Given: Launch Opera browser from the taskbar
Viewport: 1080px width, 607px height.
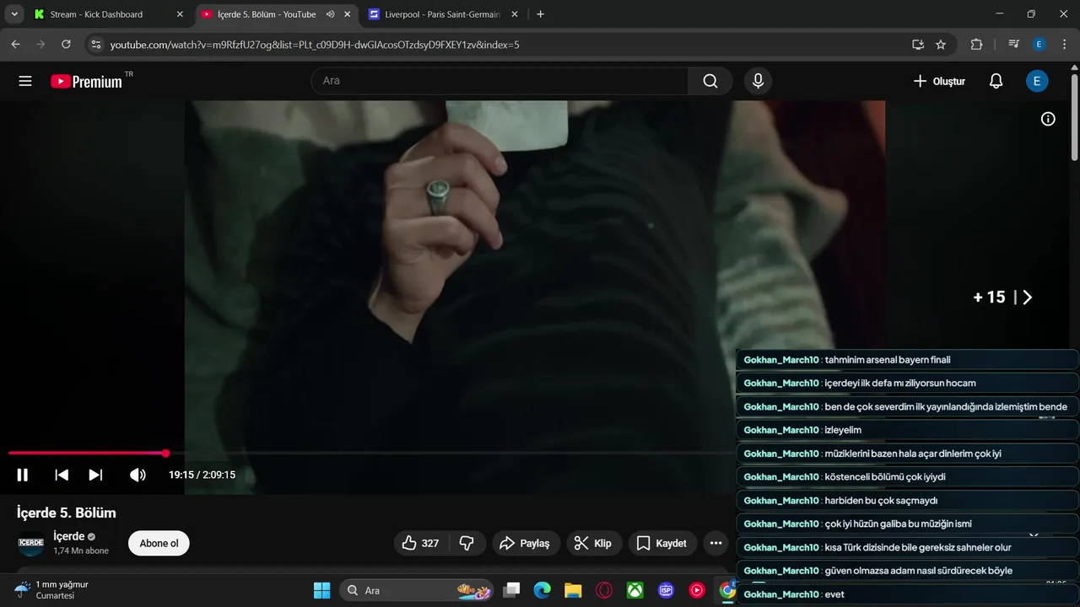Looking at the screenshot, I should click(604, 590).
